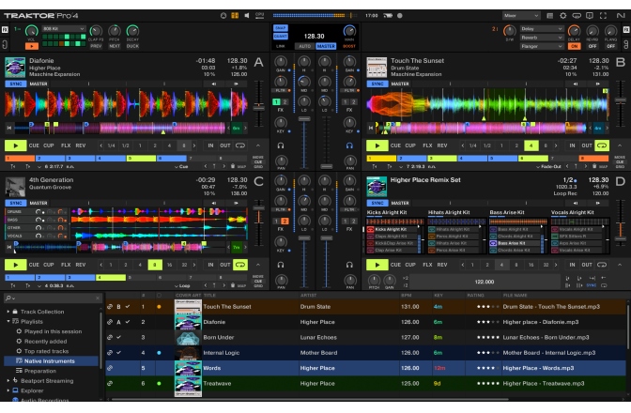Expand the Explorer tree node
631x413 pixels.
(x=8, y=390)
